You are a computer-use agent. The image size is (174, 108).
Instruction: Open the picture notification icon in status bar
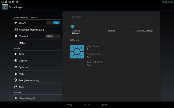pos(2,2)
